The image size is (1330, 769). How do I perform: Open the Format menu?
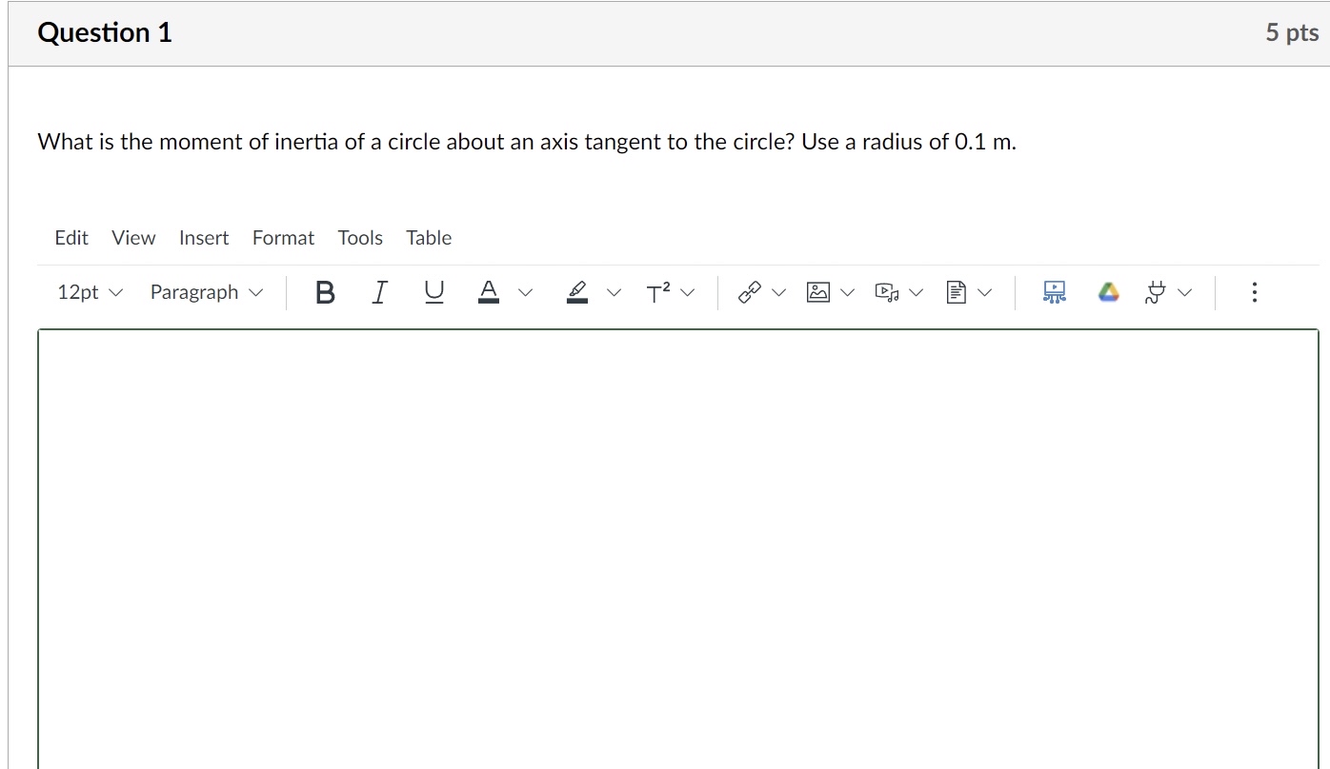pos(283,238)
